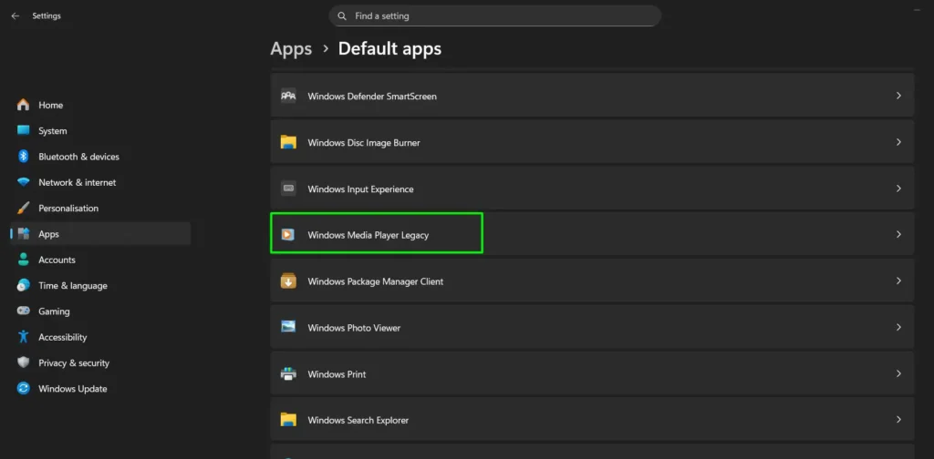Screen dimensions: 934x459
Task: Click the Apps breadcrumb link
Action: click(x=291, y=49)
